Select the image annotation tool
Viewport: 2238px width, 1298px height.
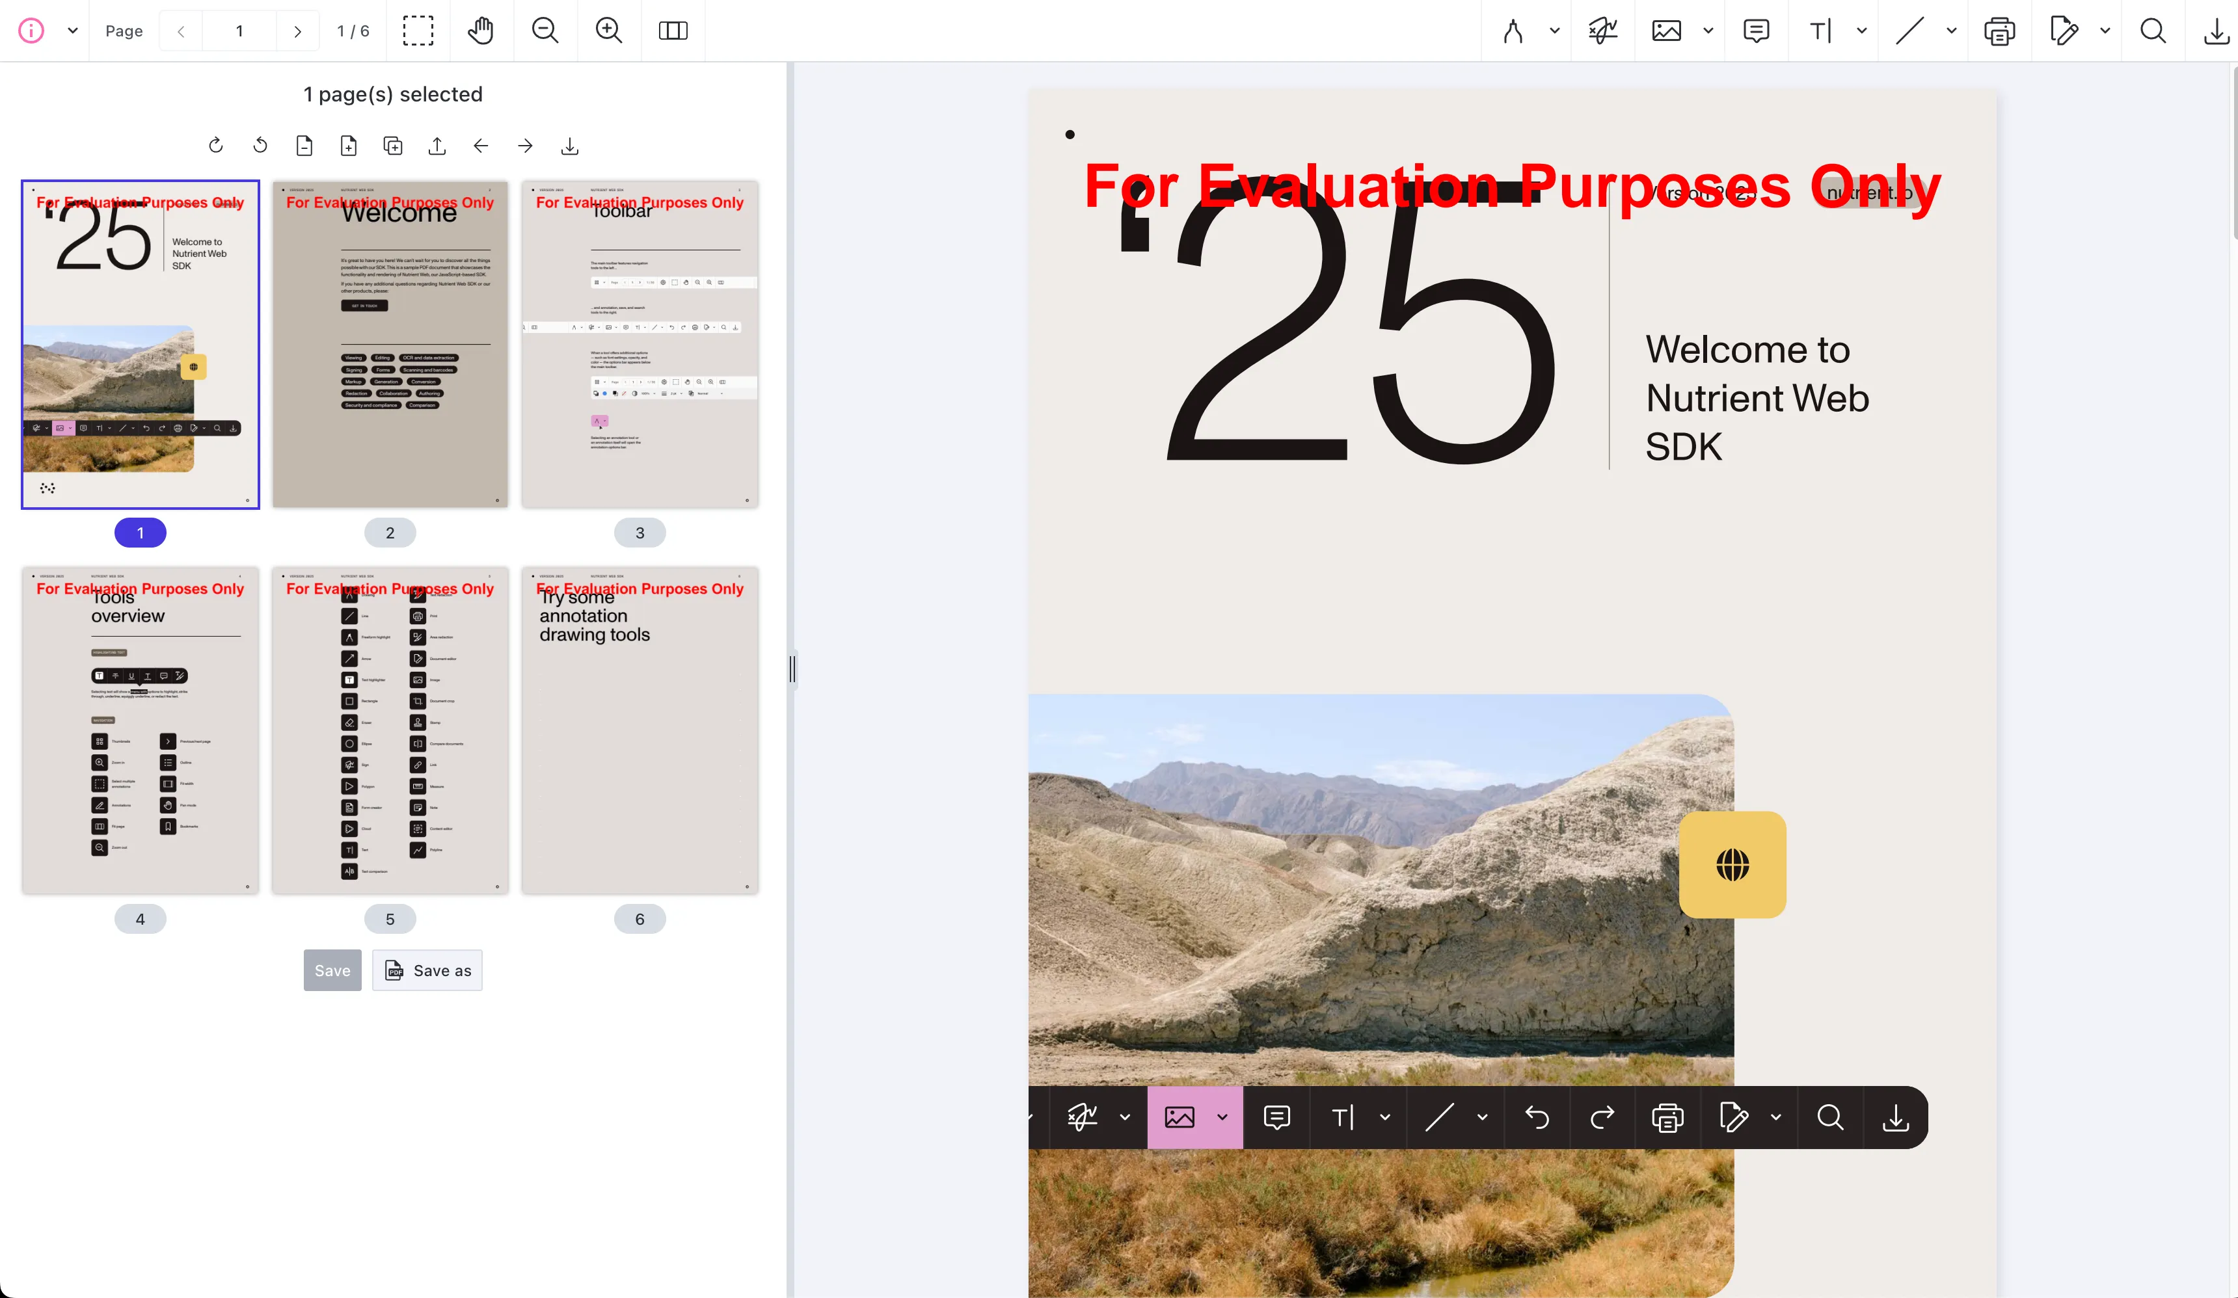tap(1666, 31)
